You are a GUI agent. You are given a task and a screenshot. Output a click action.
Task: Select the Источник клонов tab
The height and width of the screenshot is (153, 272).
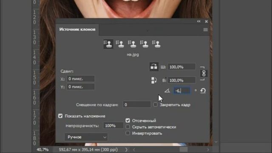coord(77,29)
